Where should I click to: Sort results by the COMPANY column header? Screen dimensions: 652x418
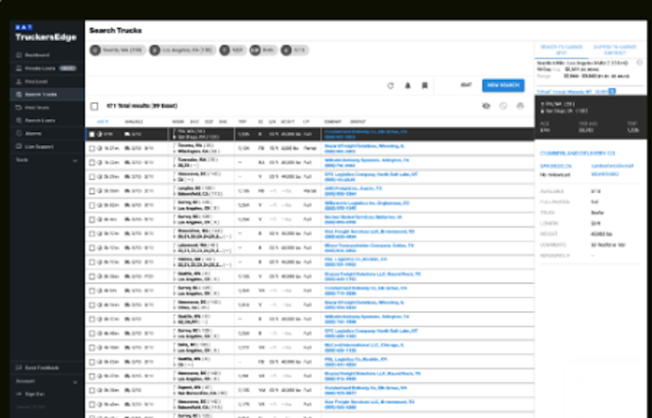coord(333,122)
